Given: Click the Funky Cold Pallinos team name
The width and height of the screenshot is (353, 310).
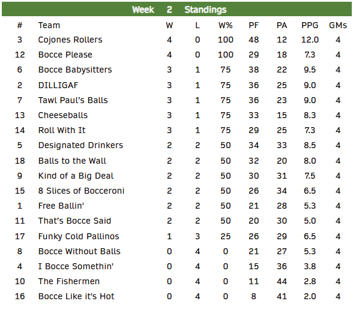Looking at the screenshot, I should click(79, 236).
